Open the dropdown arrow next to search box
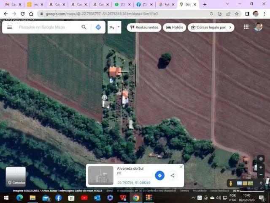The height and width of the screenshot is (203, 270). [x=119, y=27]
